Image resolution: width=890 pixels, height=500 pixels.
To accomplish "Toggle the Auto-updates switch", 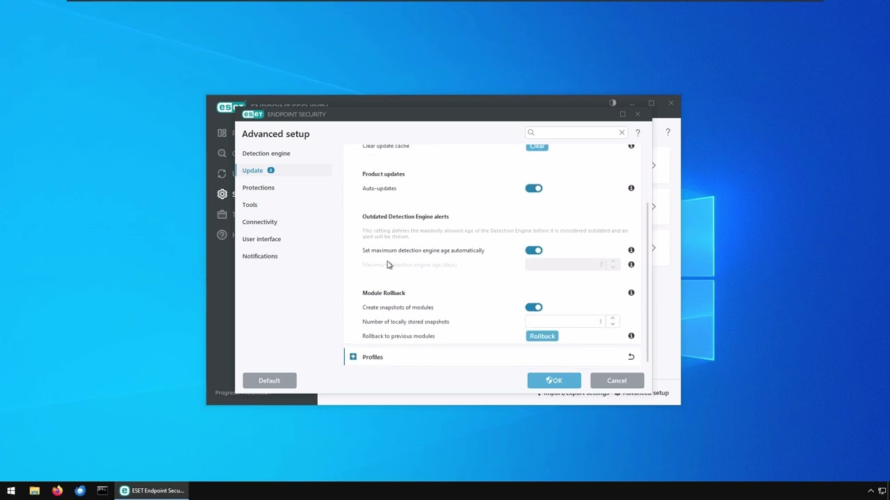I will point(534,188).
